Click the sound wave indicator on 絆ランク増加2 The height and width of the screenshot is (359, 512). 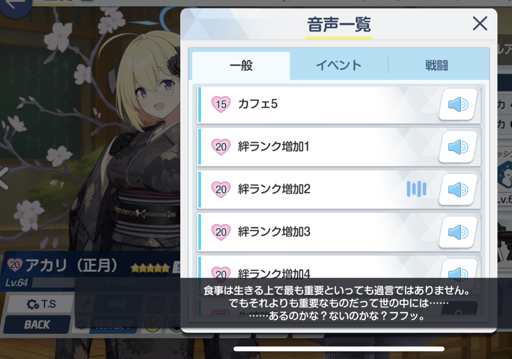417,189
